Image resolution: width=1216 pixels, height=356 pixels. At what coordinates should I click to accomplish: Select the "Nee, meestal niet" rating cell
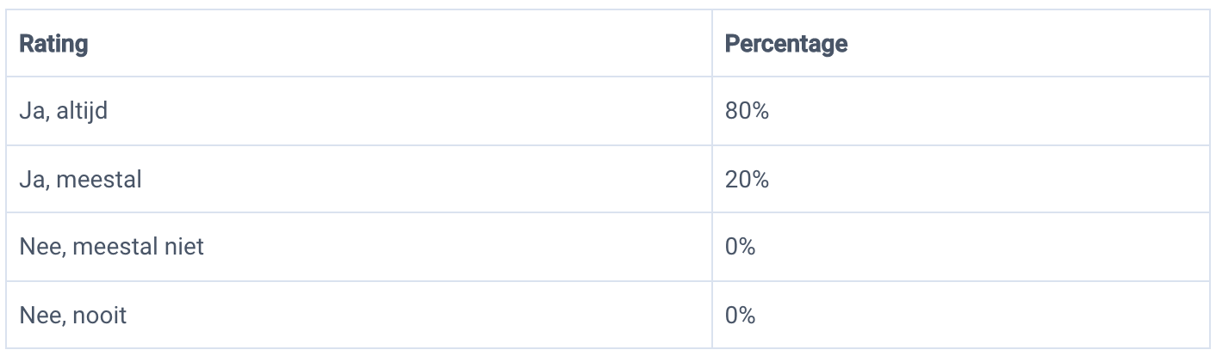tap(111, 248)
